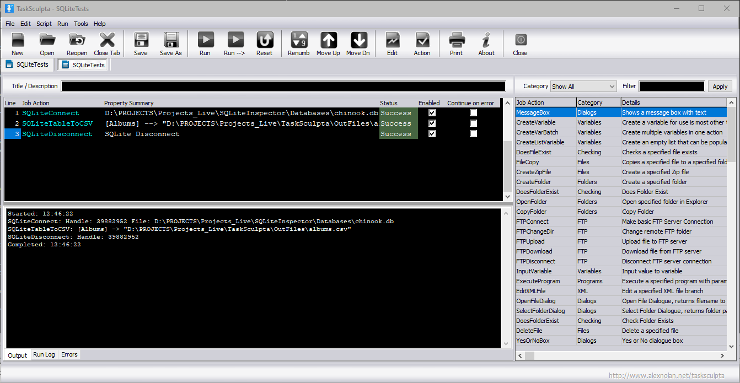The height and width of the screenshot is (383, 740).
Task: Open the About info icon
Action: [x=486, y=41]
